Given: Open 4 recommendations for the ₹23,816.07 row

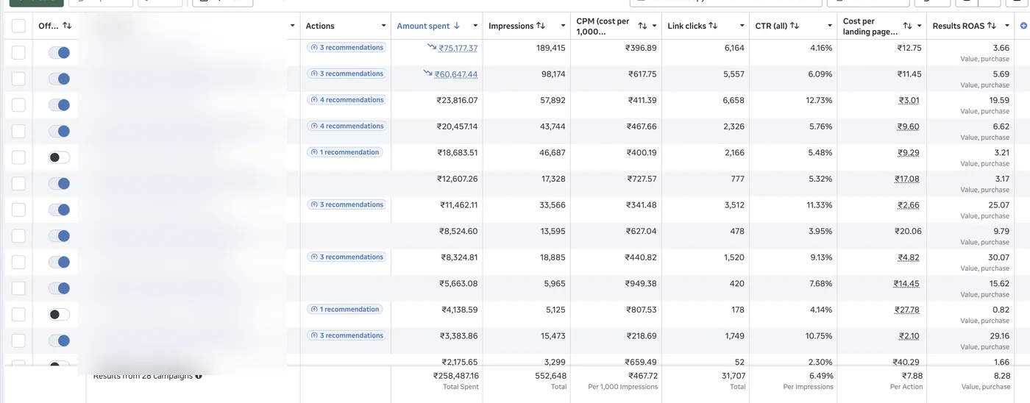Looking at the screenshot, I should [x=347, y=100].
